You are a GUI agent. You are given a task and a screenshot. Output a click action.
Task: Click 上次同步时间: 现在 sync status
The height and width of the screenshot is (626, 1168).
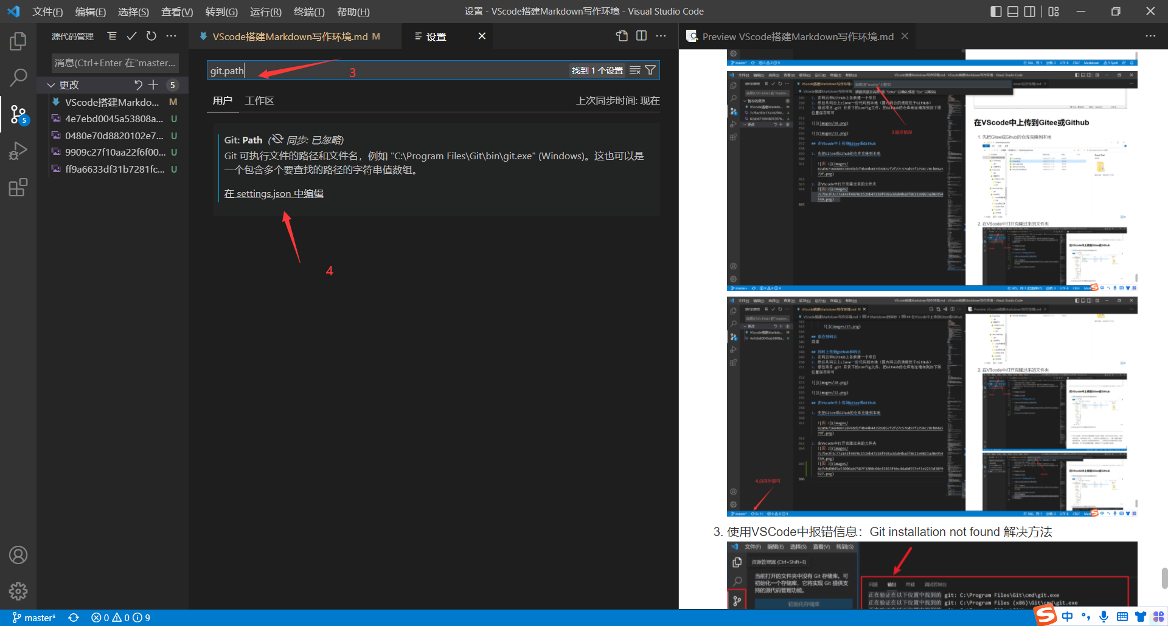[x=618, y=101]
